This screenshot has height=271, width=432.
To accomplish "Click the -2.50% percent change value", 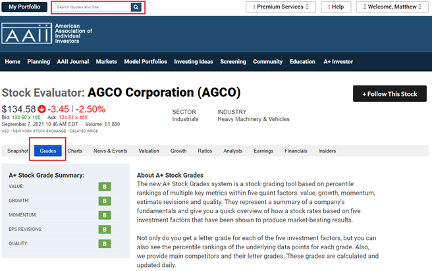I will 90,109.
